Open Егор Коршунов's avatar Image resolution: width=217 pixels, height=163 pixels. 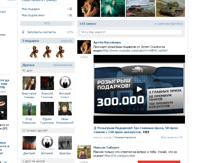click(x=29, y=109)
